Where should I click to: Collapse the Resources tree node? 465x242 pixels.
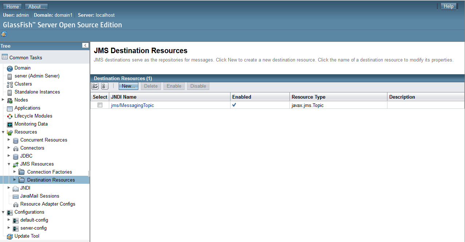coord(3,132)
